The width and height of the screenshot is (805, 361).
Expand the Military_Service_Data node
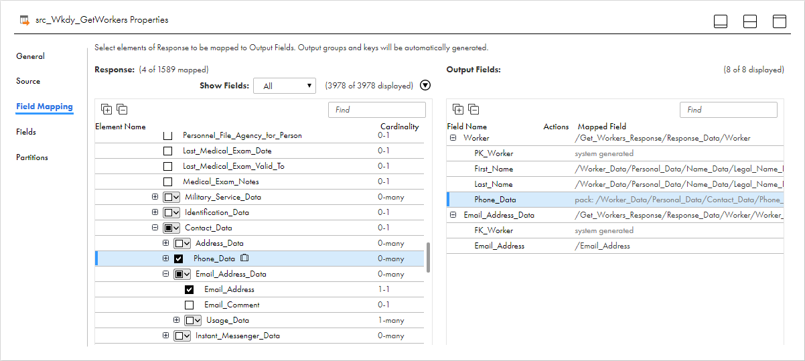155,197
